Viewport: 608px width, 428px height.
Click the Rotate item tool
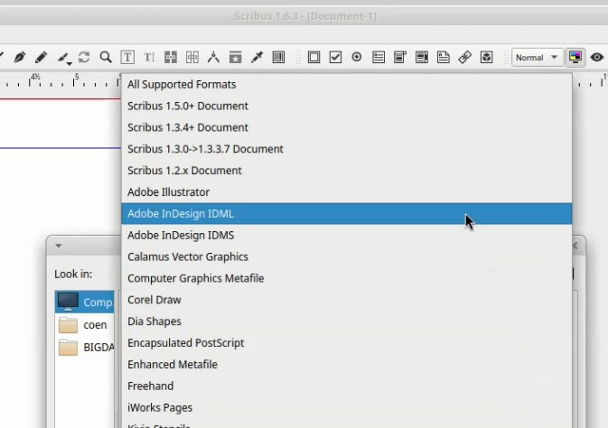(84, 57)
